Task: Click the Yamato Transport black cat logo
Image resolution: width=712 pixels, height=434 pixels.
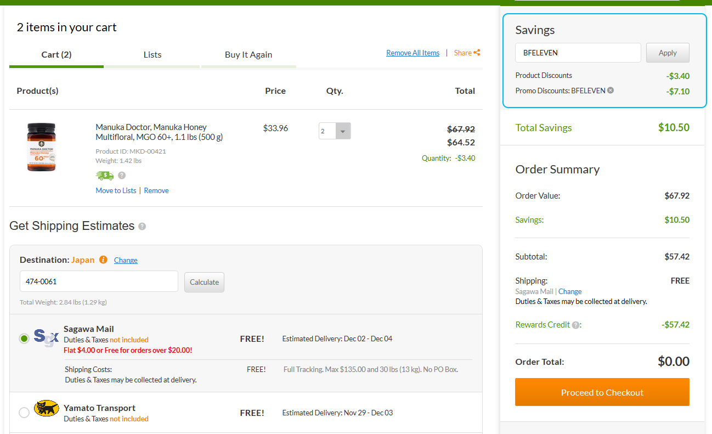Action: [x=47, y=408]
